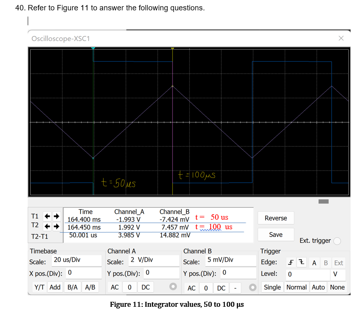Click the Save button
This screenshot has width=363, height=313.
[276, 234]
